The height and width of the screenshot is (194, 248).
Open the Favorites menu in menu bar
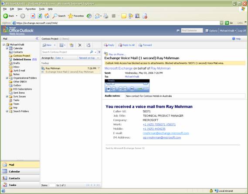(x=31, y=9)
